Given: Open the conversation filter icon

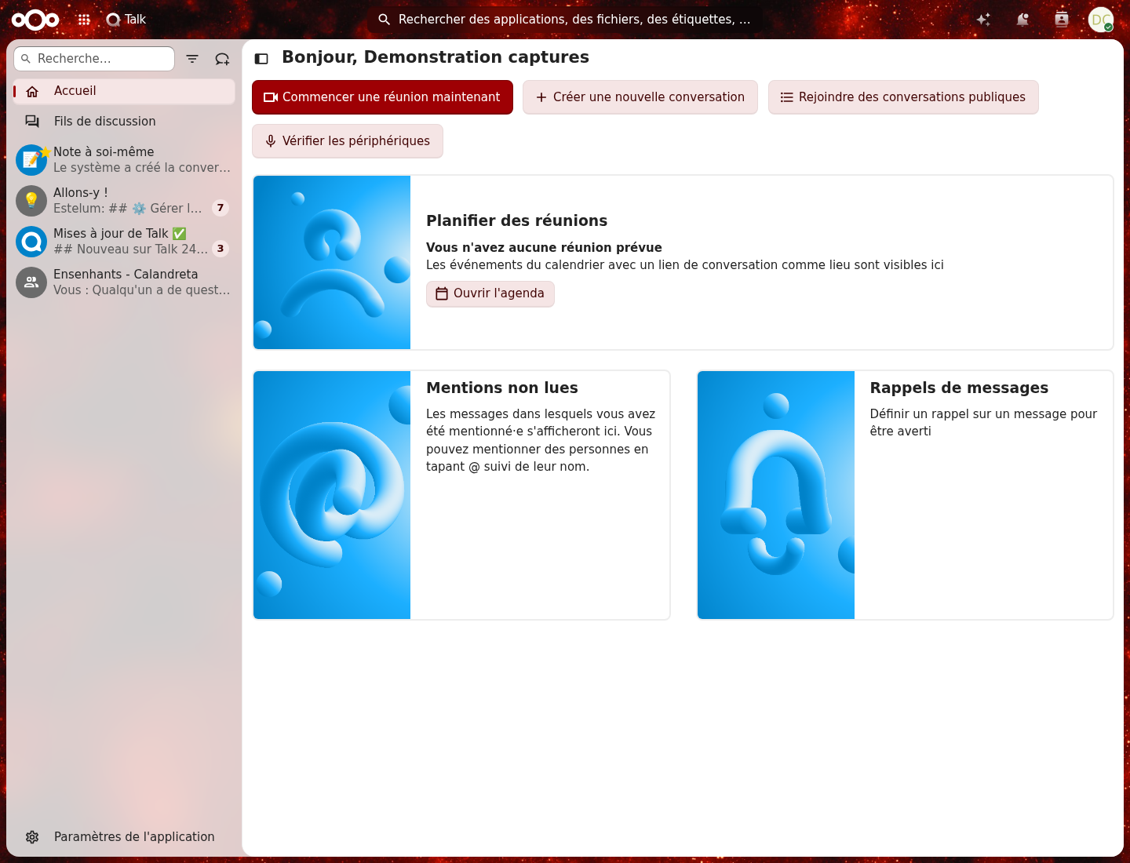Looking at the screenshot, I should coord(192,59).
